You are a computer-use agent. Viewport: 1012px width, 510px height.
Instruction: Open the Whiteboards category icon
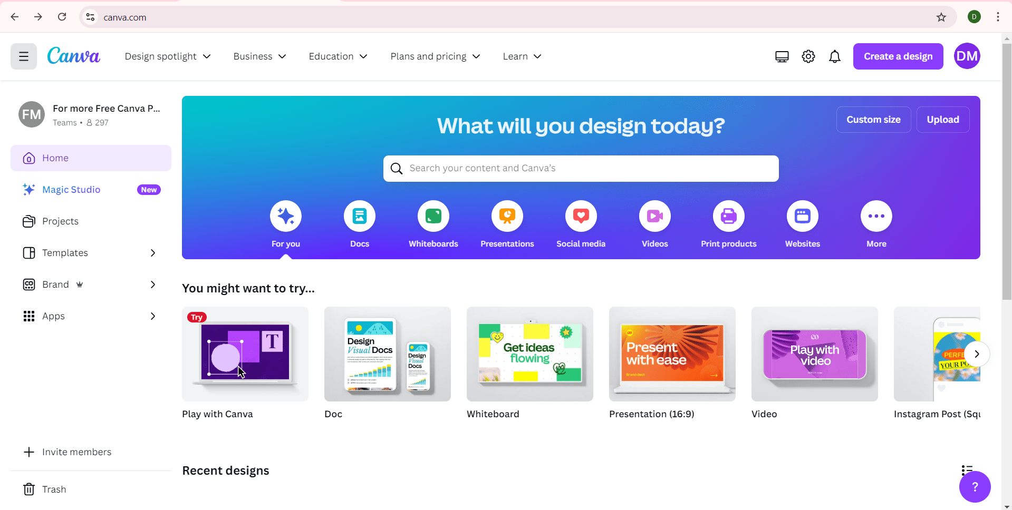coord(433,216)
